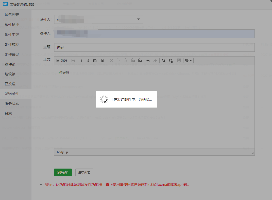Open the ABC spell check dropdown

tap(188, 61)
